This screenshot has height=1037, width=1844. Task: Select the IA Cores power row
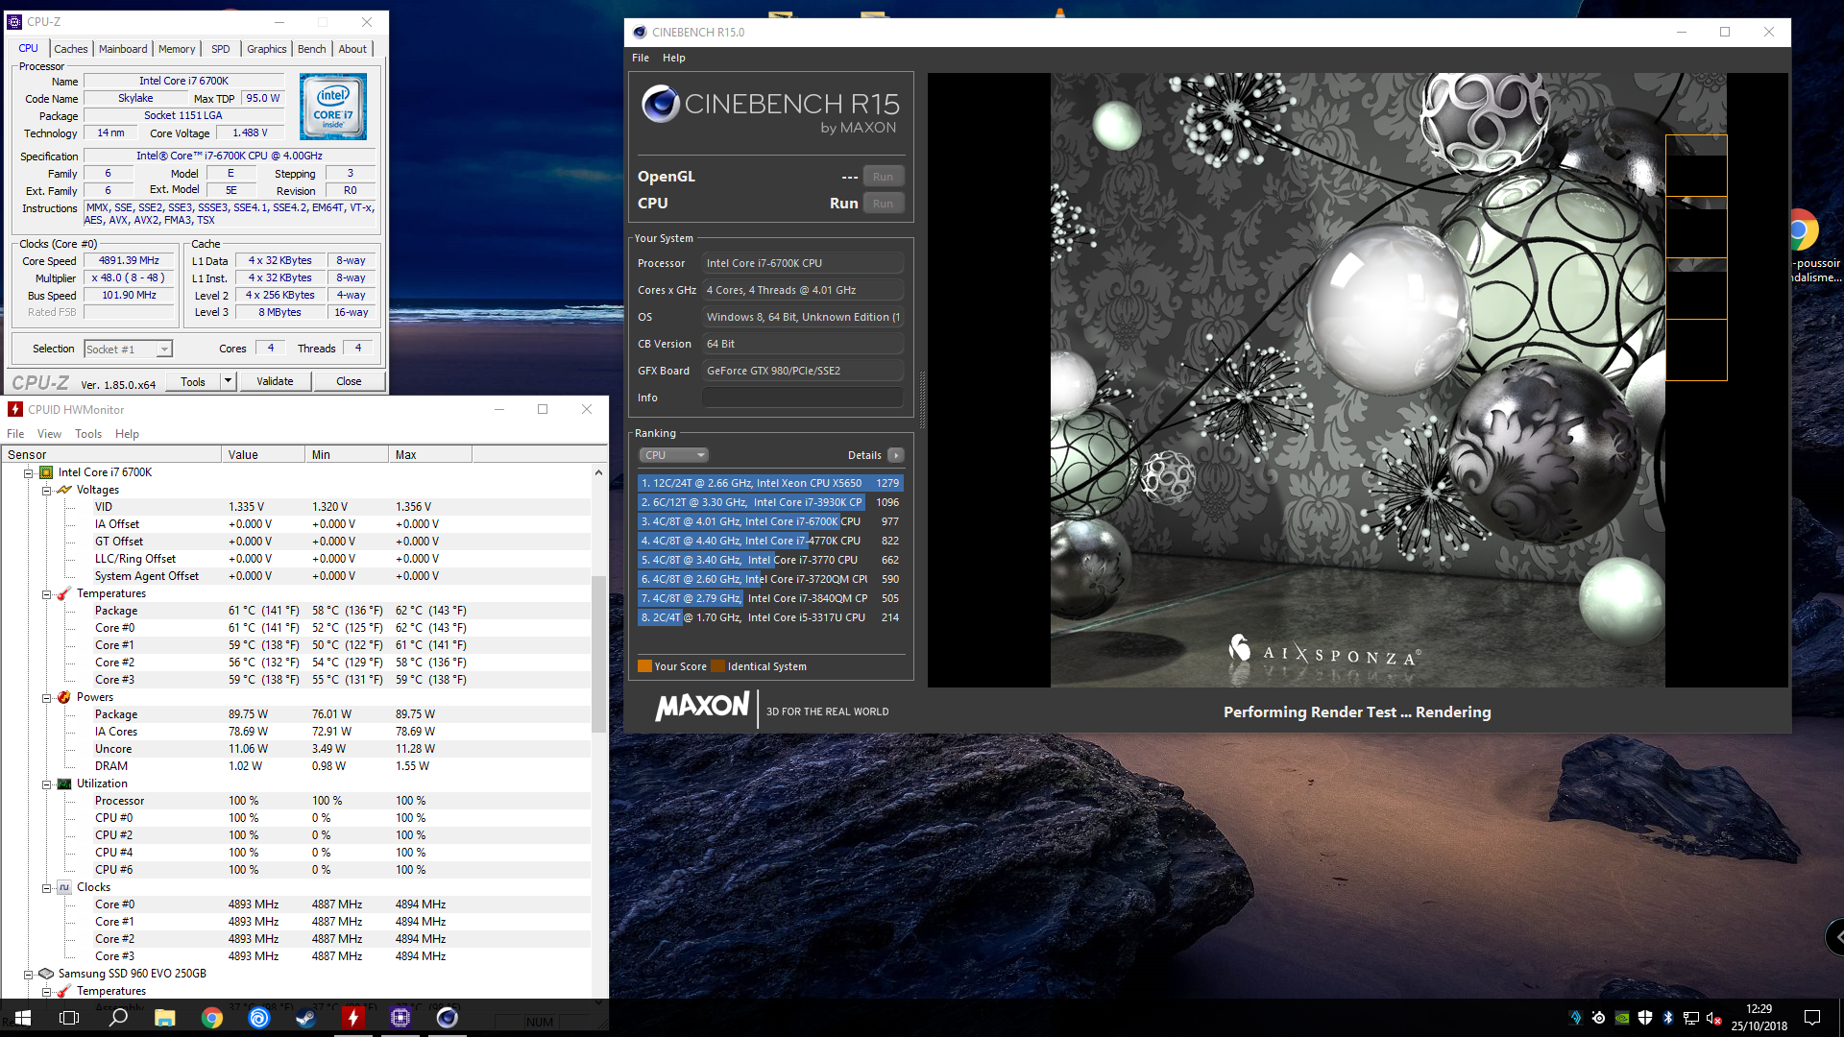click(x=298, y=732)
